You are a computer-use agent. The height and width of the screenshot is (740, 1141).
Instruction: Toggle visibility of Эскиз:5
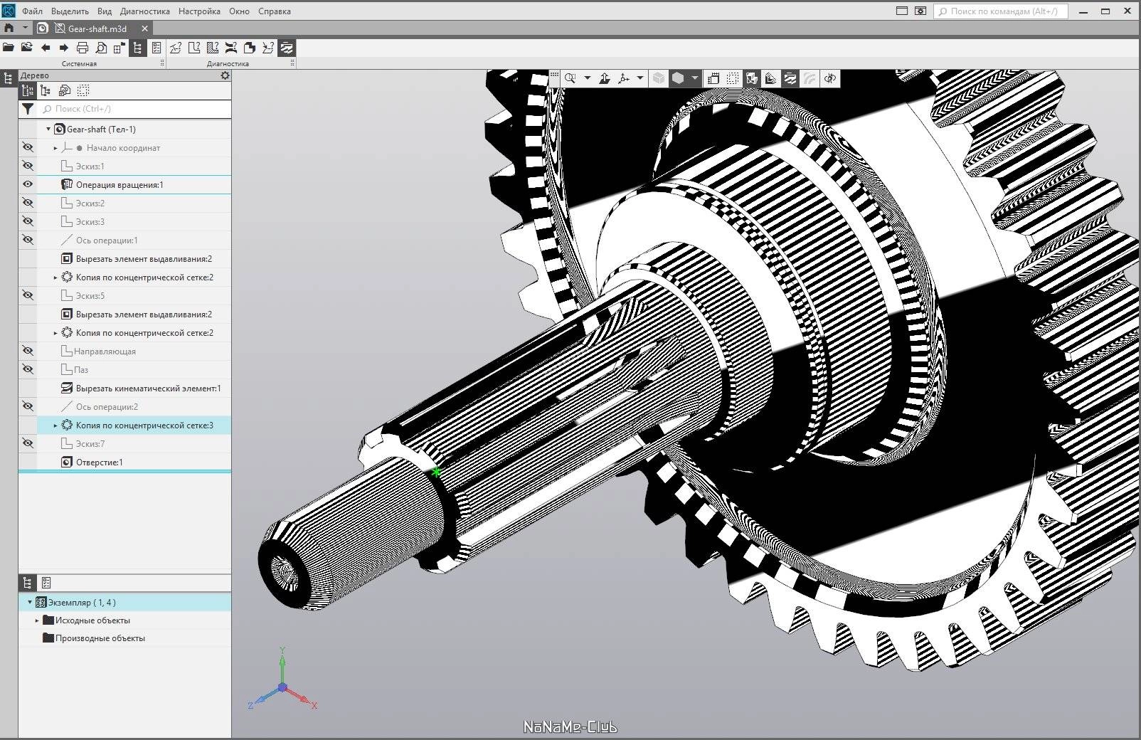pos(28,295)
